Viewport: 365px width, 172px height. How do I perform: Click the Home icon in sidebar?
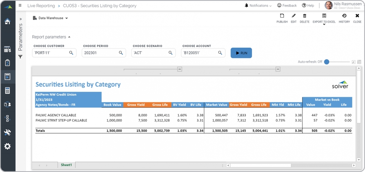tap(7, 21)
